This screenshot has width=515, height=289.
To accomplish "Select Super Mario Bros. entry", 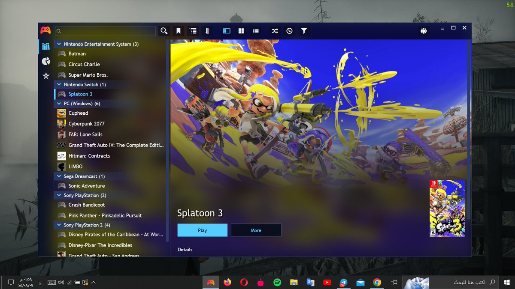I will click(110, 75).
